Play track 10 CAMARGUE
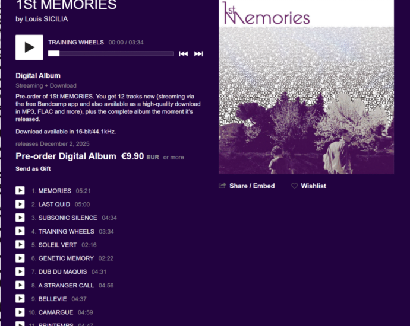The width and height of the screenshot is (410, 326). tap(20, 312)
